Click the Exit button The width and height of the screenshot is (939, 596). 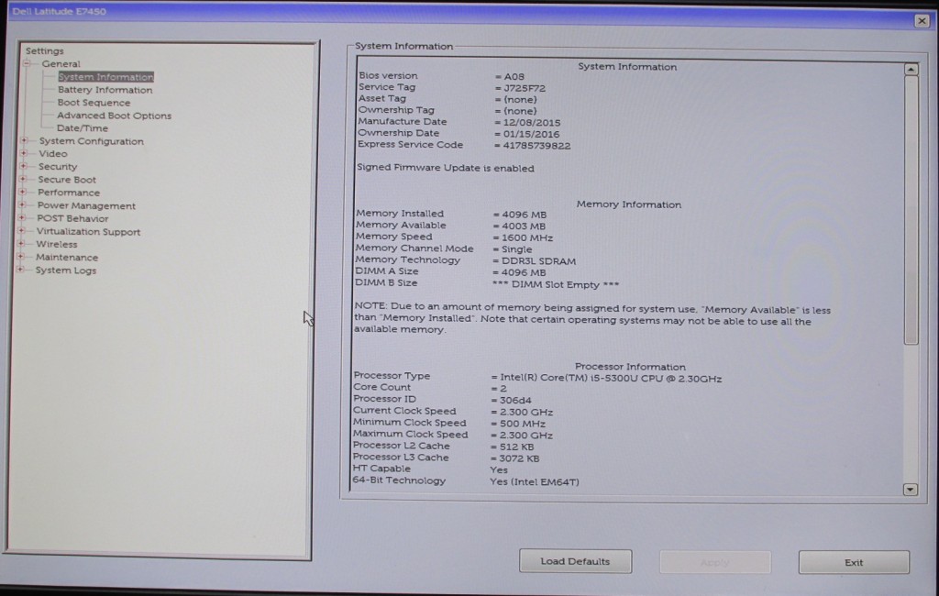[x=854, y=562]
